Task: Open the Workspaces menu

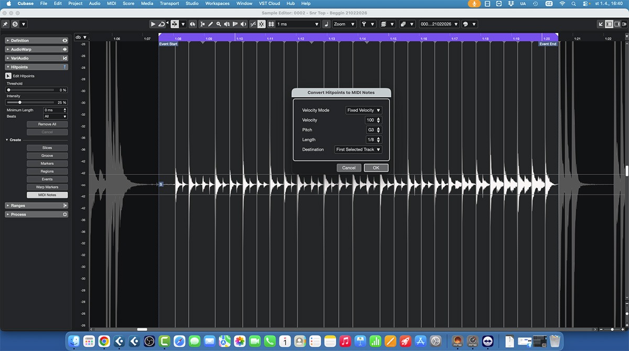Action: coord(218,4)
